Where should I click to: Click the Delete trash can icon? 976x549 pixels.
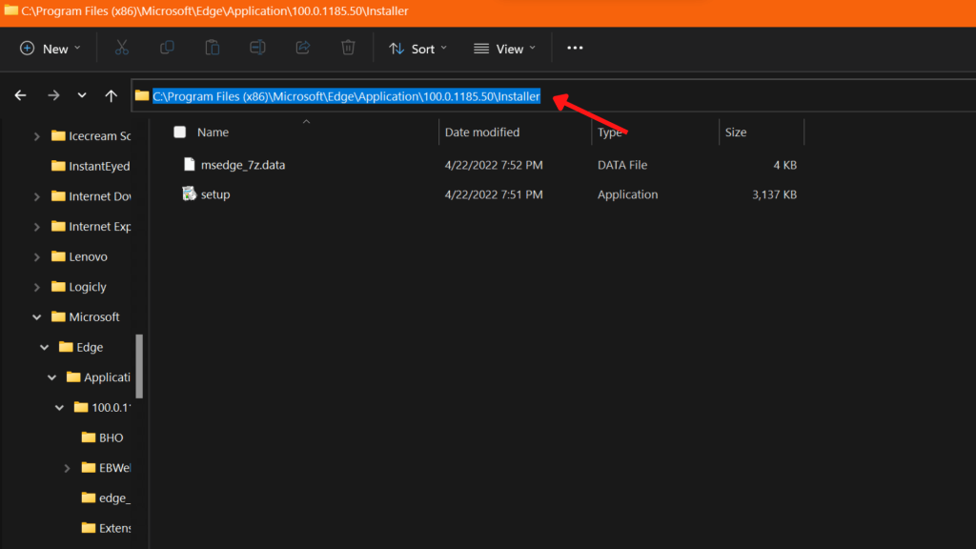[x=348, y=48]
